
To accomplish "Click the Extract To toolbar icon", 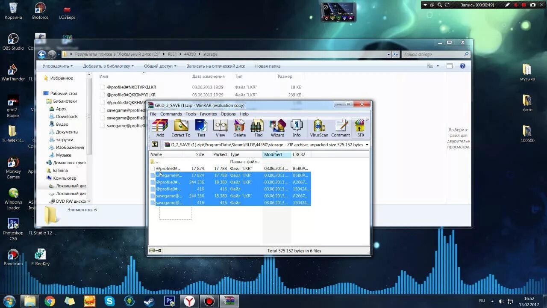I will tap(181, 128).
